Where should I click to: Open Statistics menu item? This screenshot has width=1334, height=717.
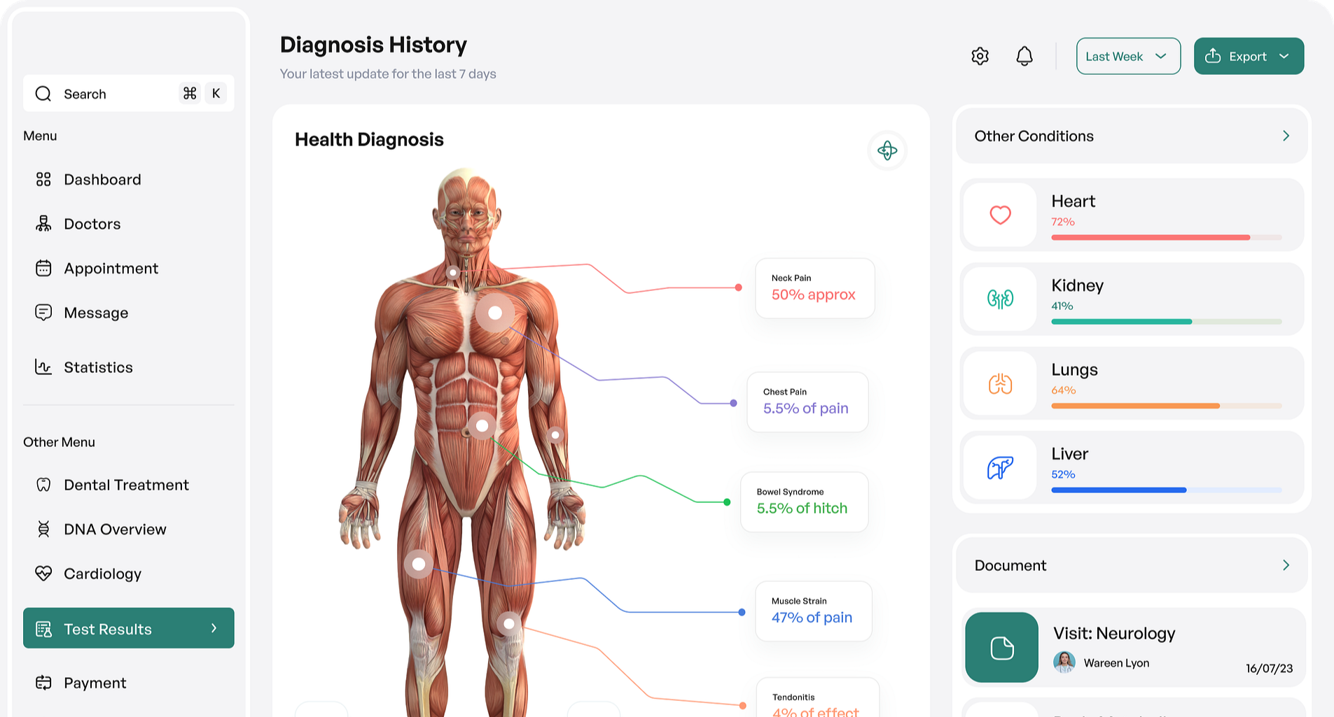tap(98, 367)
